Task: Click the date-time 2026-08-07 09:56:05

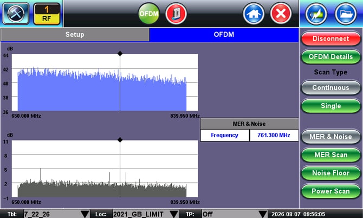Action: pyautogui.click(x=298, y=214)
